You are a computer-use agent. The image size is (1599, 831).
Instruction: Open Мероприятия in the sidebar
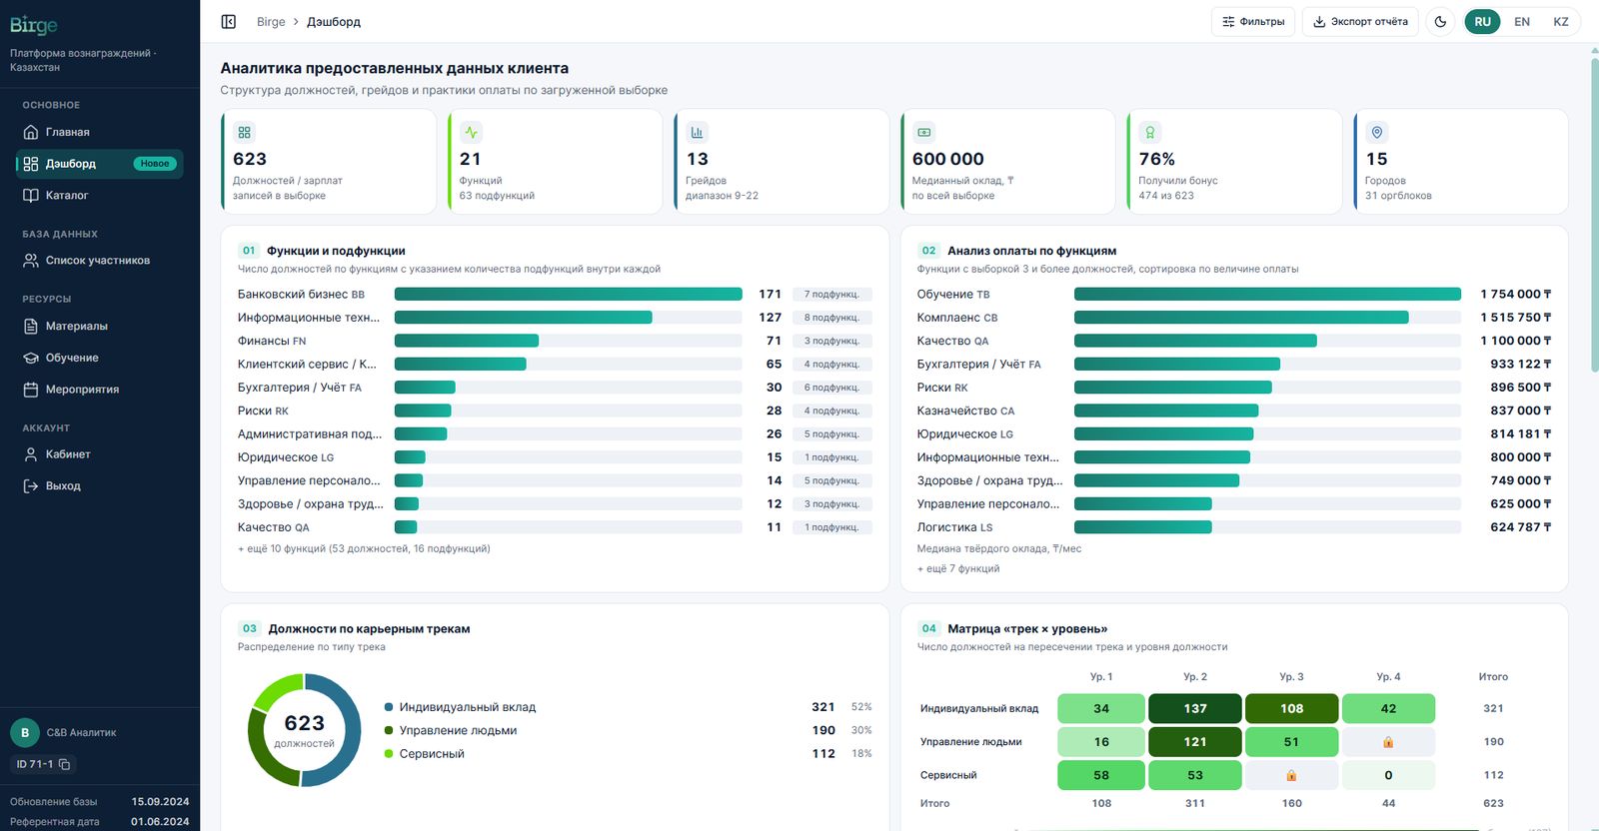(100, 390)
